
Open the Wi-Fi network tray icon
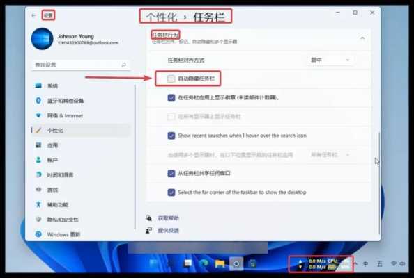point(393,263)
